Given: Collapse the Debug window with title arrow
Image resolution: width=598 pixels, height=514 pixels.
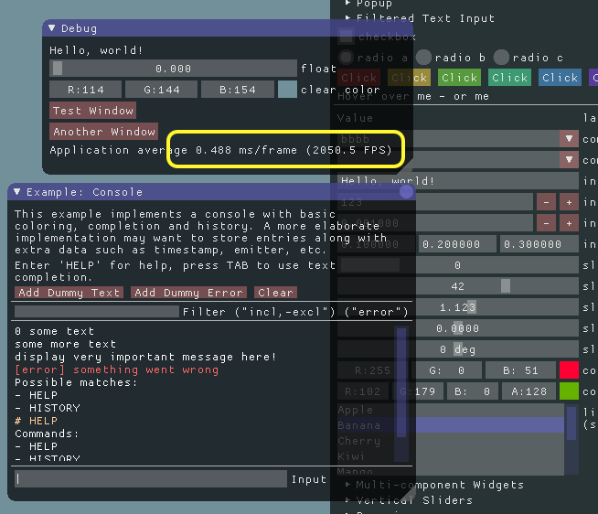Looking at the screenshot, I should click(x=52, y=29).
